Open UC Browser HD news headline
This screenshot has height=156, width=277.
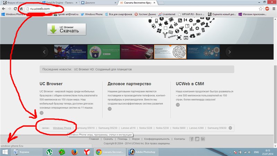(x=103, y=69)
